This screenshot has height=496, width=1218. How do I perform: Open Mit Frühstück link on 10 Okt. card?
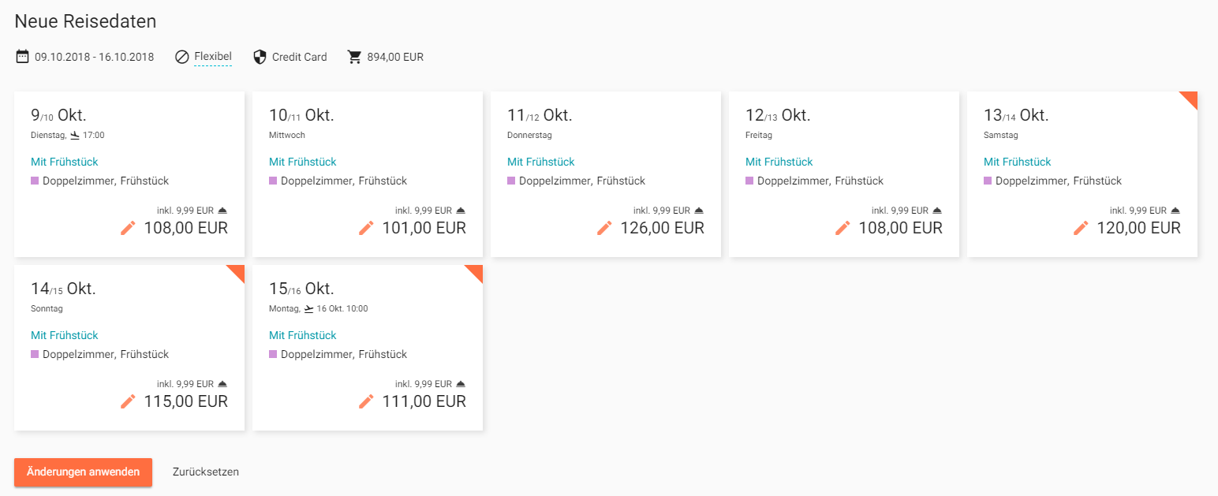(303, 162)
